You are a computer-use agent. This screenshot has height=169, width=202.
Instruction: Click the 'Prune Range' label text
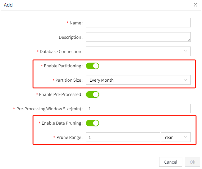pos(68,137)
